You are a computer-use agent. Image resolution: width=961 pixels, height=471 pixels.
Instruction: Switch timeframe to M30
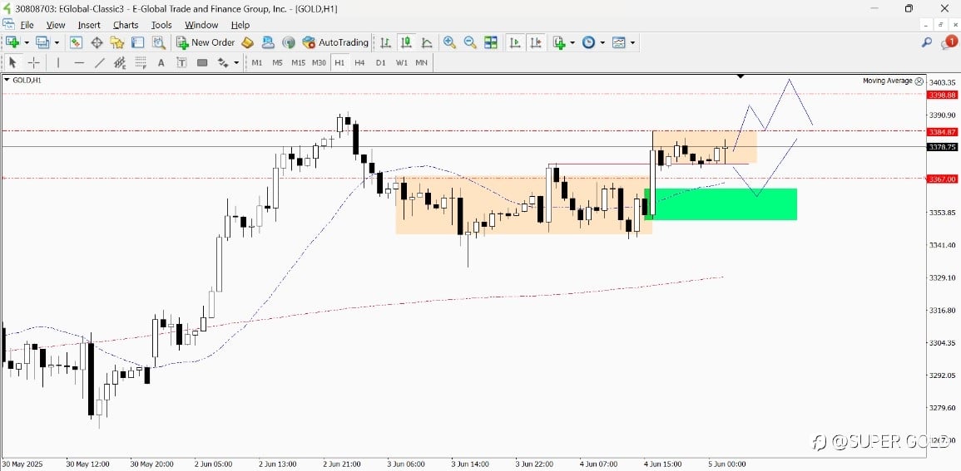(319, 62)
